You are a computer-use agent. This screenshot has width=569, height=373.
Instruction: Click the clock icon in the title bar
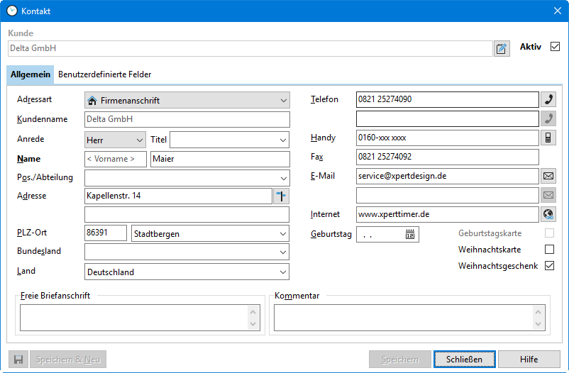coord(11,11)
